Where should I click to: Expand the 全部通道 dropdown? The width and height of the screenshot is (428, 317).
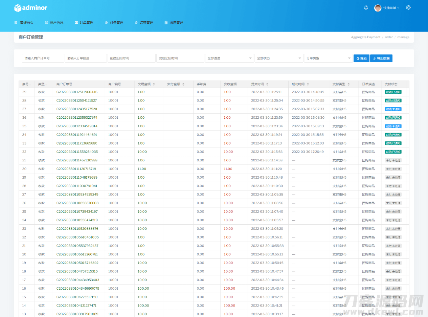click(x=229, y=58)
